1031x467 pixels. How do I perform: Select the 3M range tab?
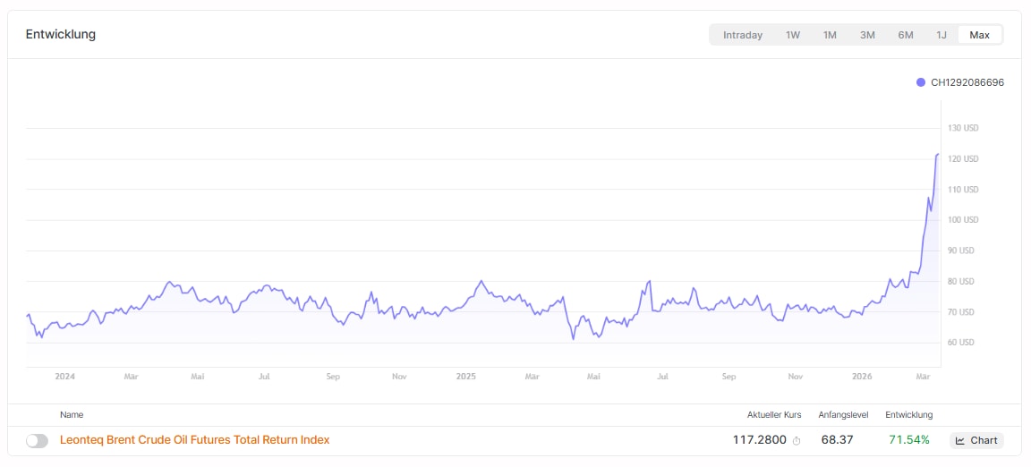click(867, 35)
